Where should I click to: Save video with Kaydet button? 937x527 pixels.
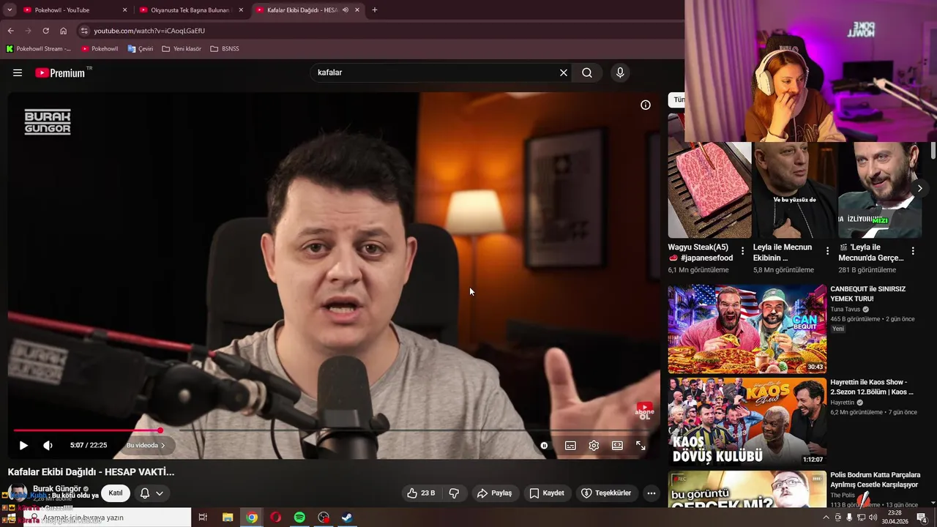pyautogui.click(x=547, y=493)
